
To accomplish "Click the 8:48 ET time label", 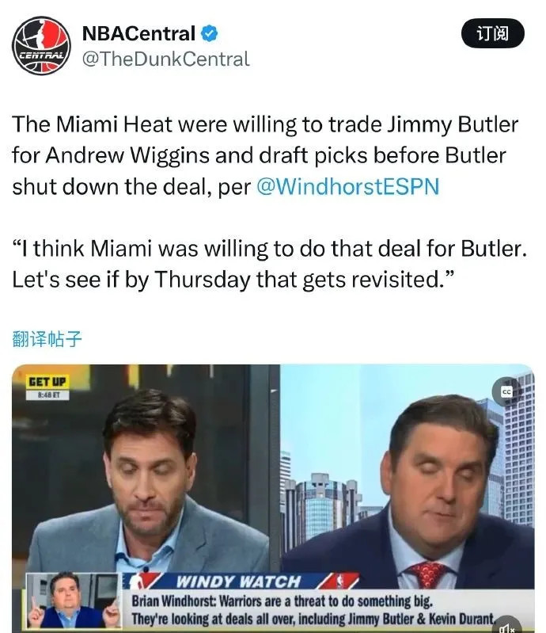I will coord(47,395).
